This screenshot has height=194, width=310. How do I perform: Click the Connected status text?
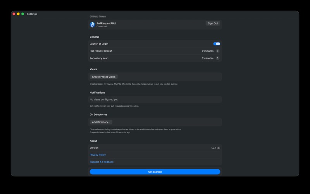click(x=102, y=26)
